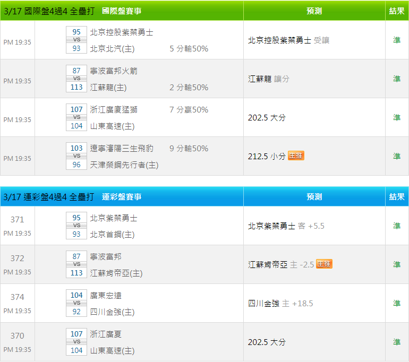Viewport: 409px width, 362px height.
Task: Click the 準 result in match 372 row
Action: (x=397, y=264)
